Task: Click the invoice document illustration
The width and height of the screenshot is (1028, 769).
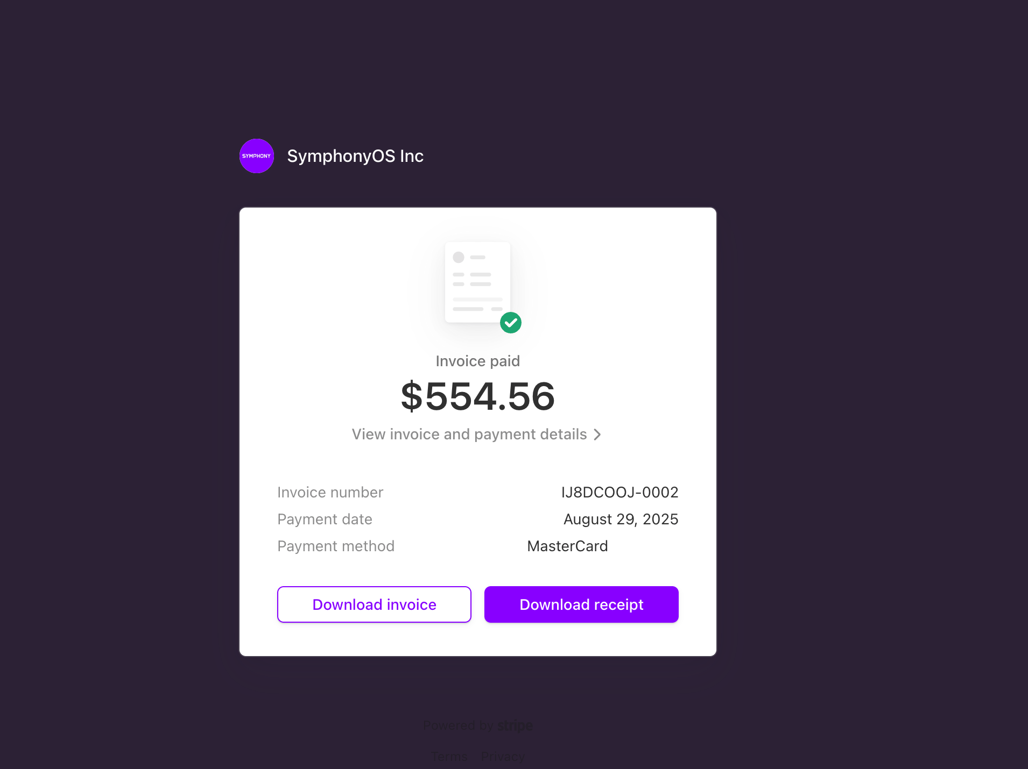Action: point(477,282)
